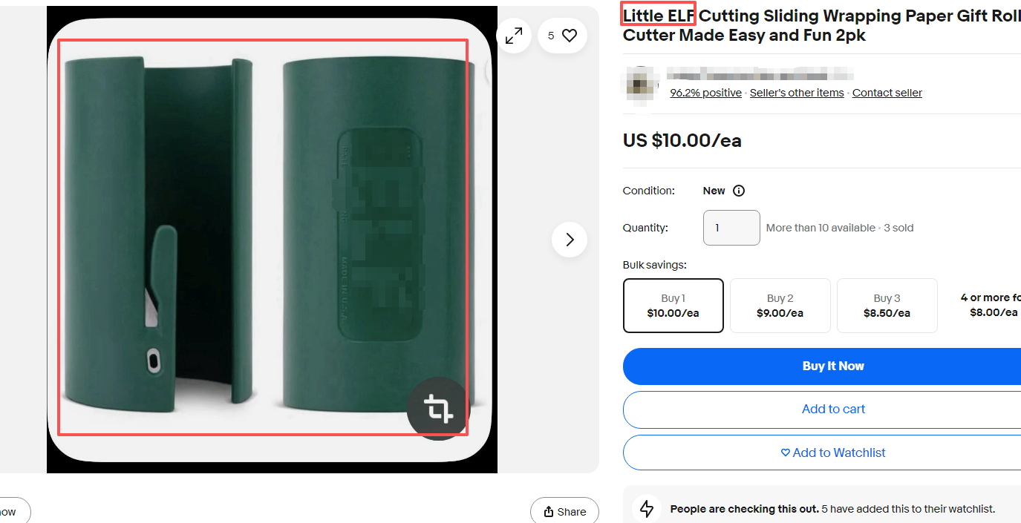Image resolution: width=1021 pixels, height=523 pixels.
Task: Focus the Quantity input field
Action: (x=731, y=228)
